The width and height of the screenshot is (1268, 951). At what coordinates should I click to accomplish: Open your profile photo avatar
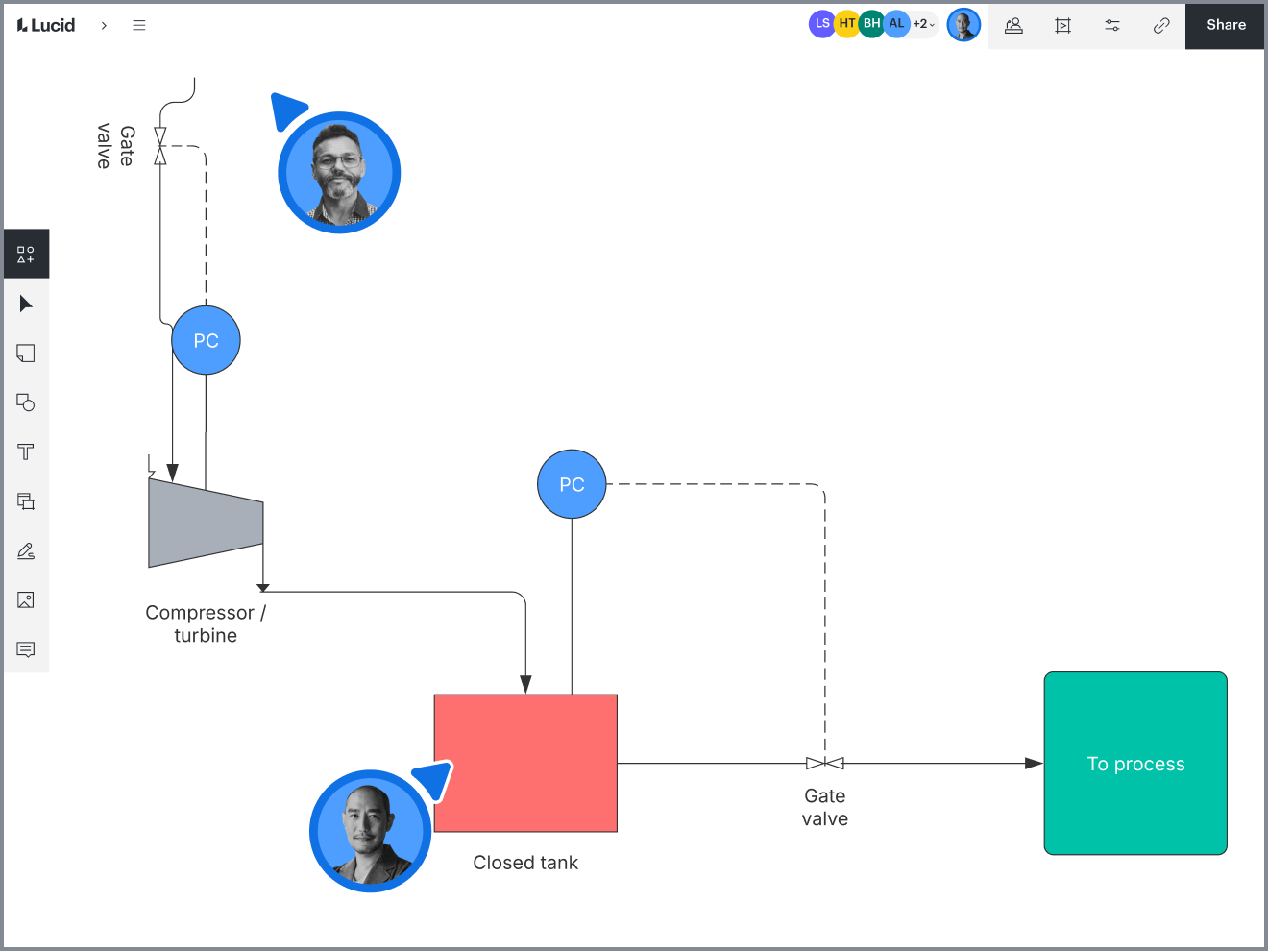click(963, 25)
